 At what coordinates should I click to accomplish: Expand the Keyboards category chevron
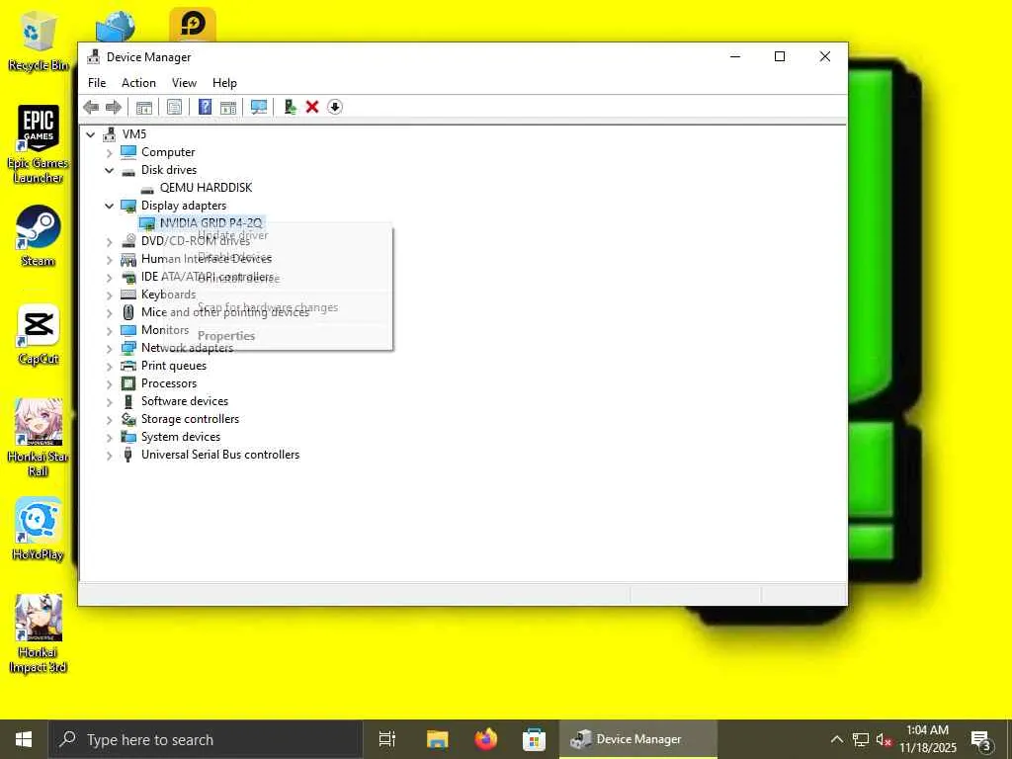coord(109,295)
